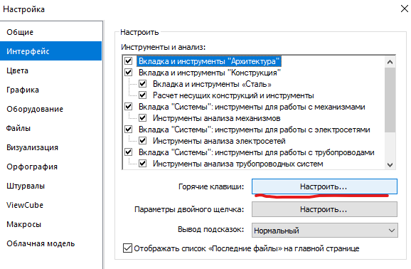Toggle Расчет несущих конструкций checkbox
This screenshot has width=411, height=269.
(143, 95)
